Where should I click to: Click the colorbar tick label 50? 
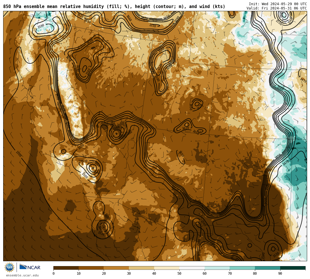[179, 274]
